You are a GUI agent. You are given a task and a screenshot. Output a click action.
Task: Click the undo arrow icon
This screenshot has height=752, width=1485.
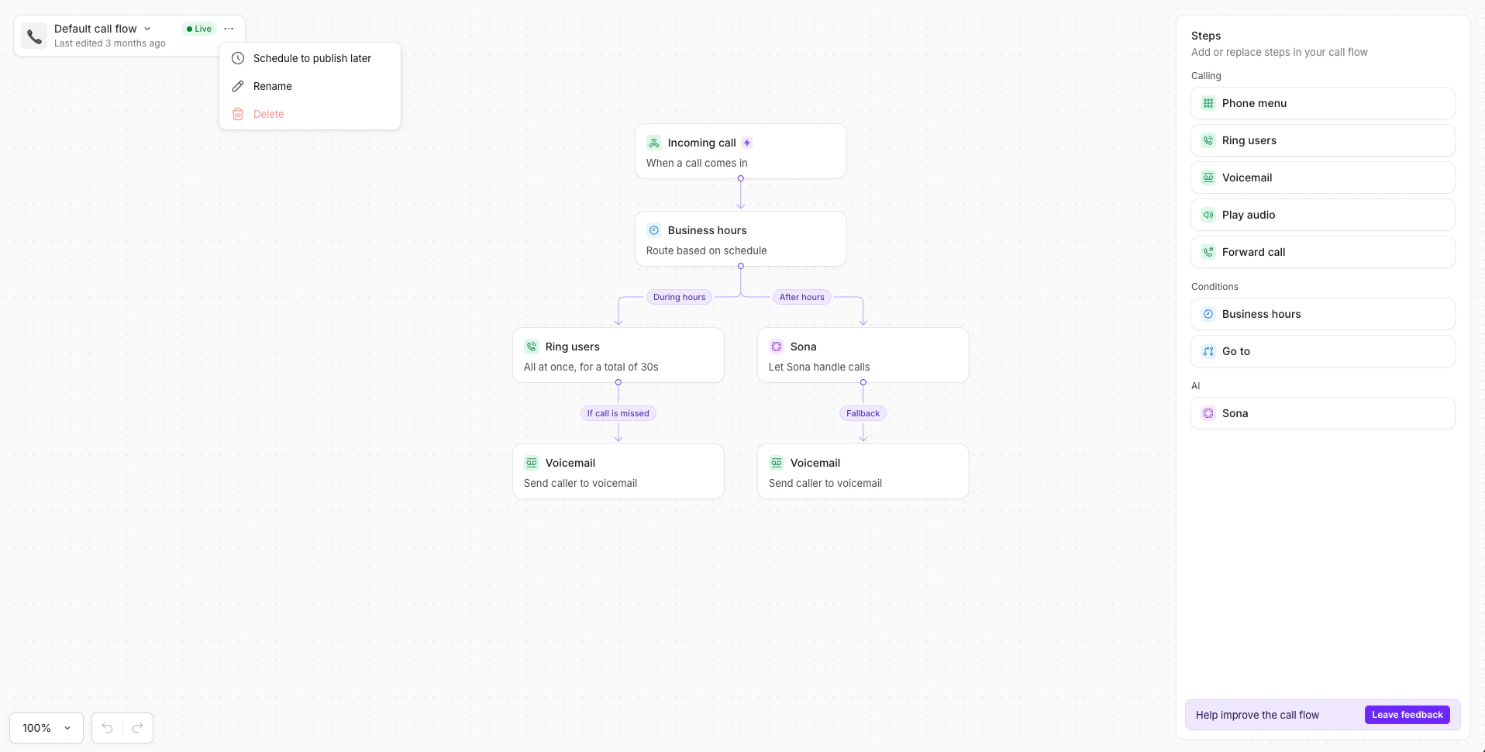pos(106,728)
